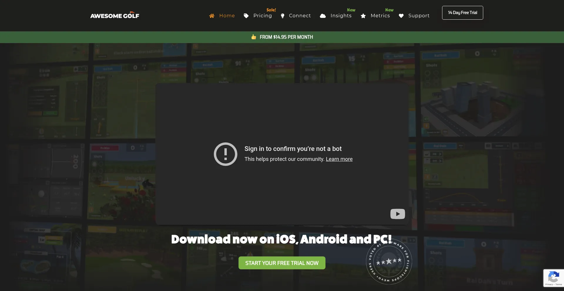Screen dimensions: 564x291
Task: Open the Insights menu item
Action: coord(341,16)
